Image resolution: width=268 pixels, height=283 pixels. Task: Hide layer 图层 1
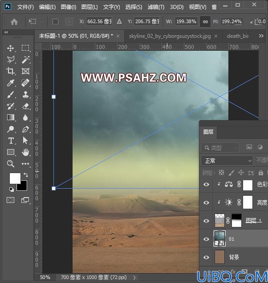[206, 221]
